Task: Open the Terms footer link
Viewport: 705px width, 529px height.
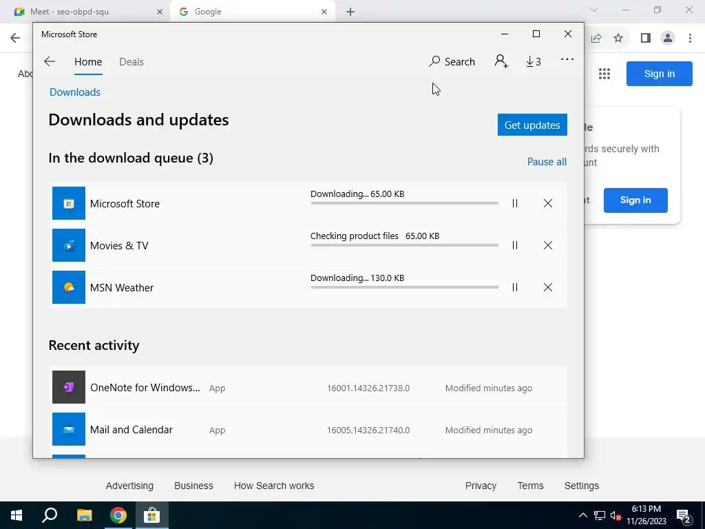Action: [x=531, y=486]
